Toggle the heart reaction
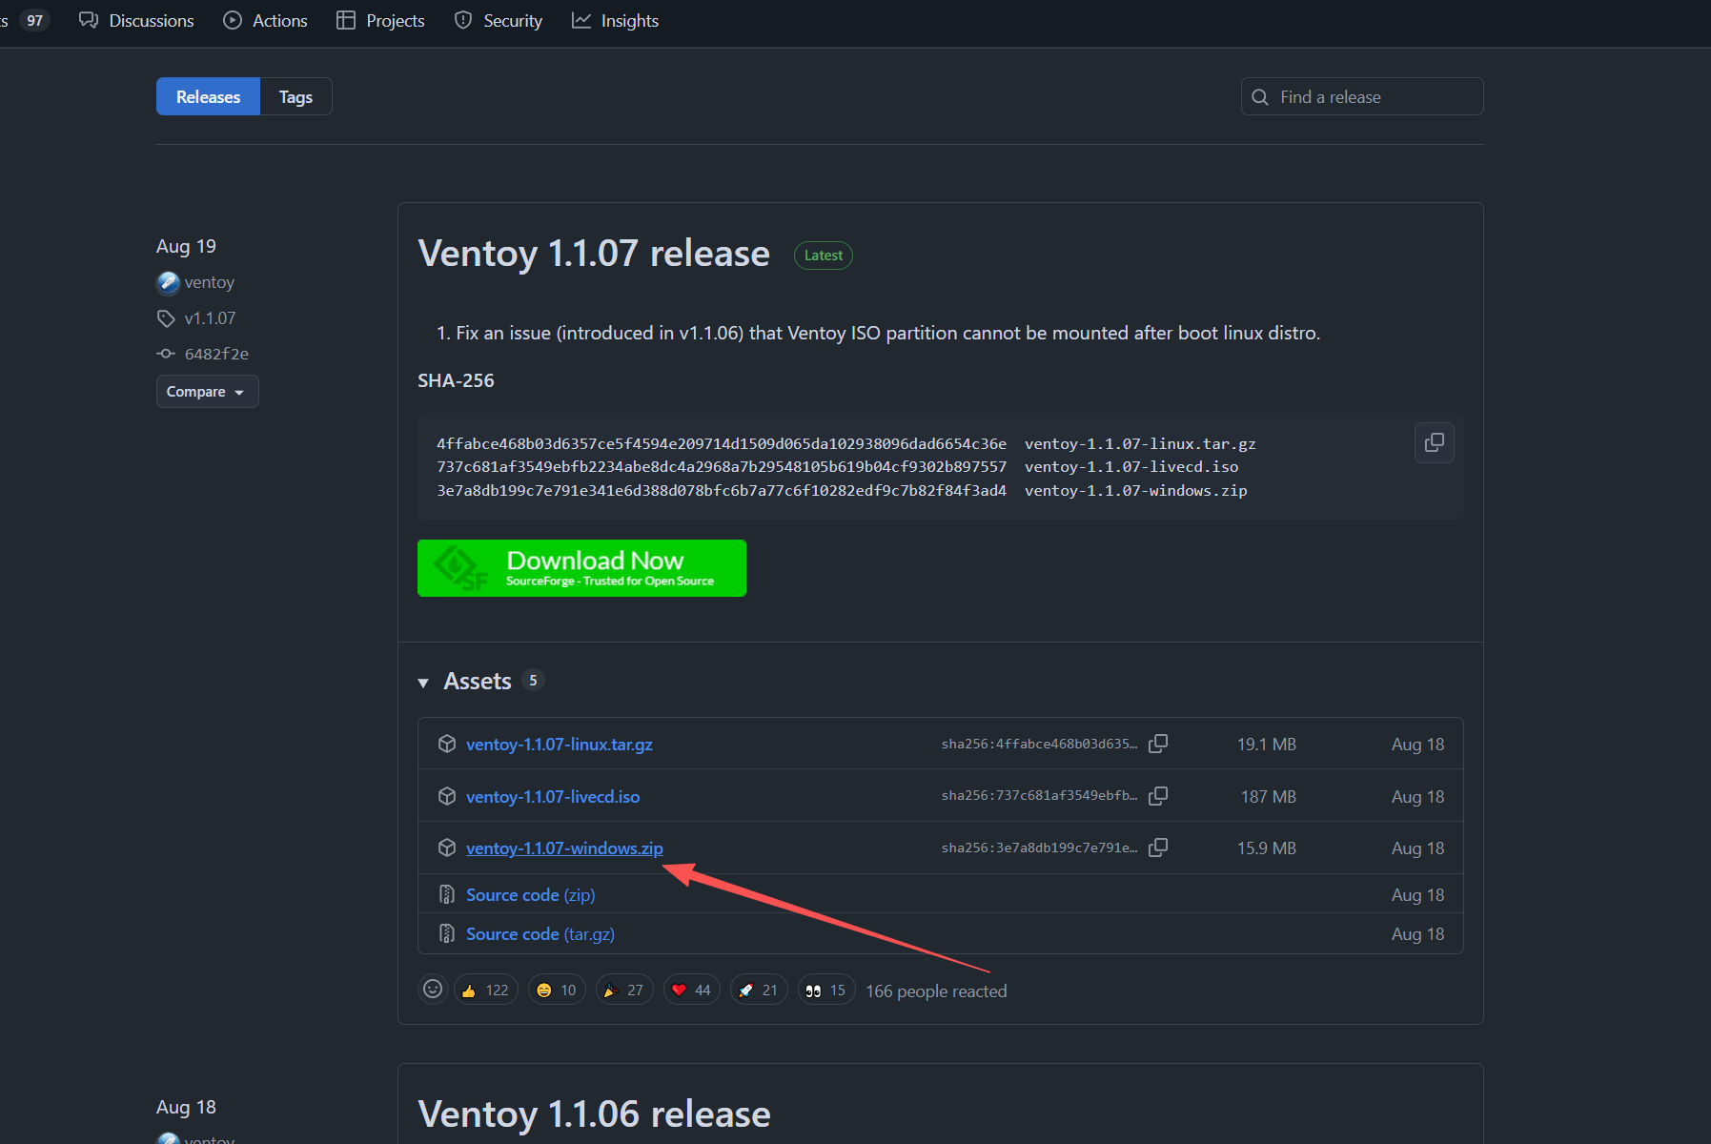Screen dimensions: 1711x1144 tap(691, 990)
